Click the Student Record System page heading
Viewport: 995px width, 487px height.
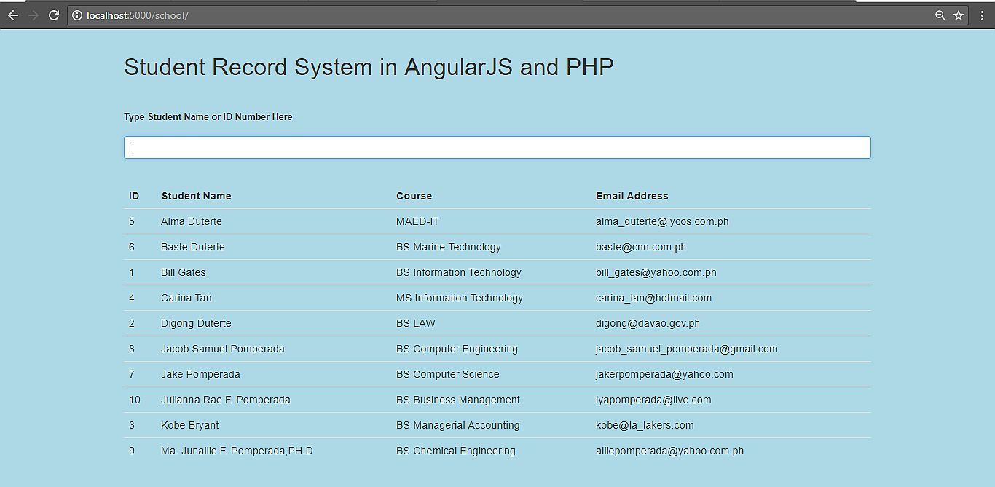(369, 67)
